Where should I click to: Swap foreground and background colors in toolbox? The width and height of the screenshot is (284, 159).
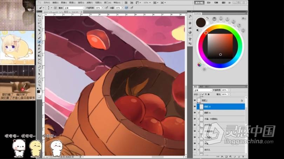[40, 89]
